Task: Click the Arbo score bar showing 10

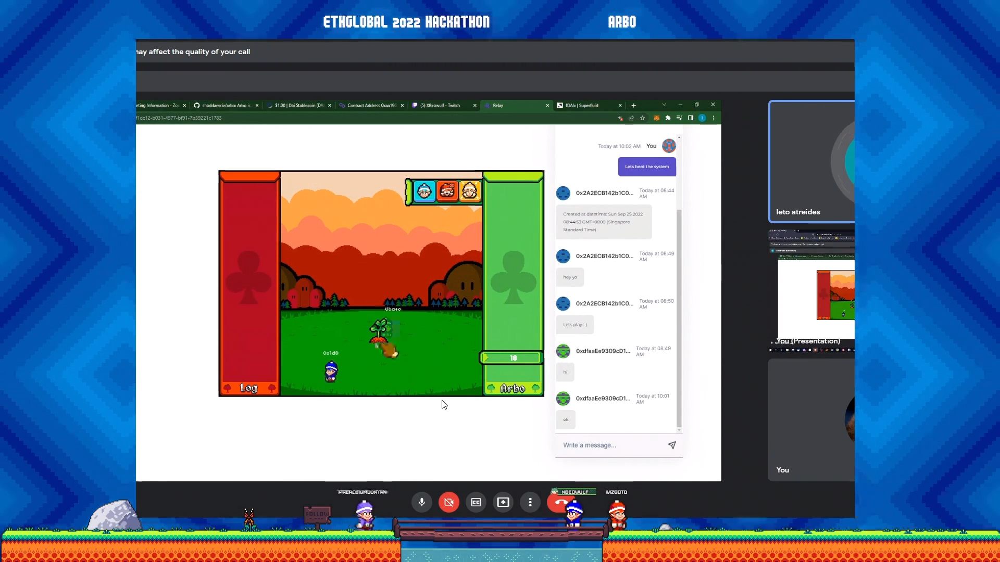Action: click(x=512, y=358)
